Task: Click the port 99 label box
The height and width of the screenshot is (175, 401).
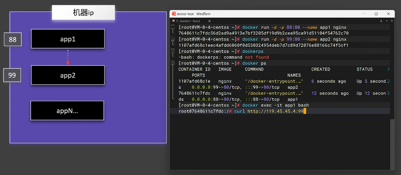Action: (12, 76)
